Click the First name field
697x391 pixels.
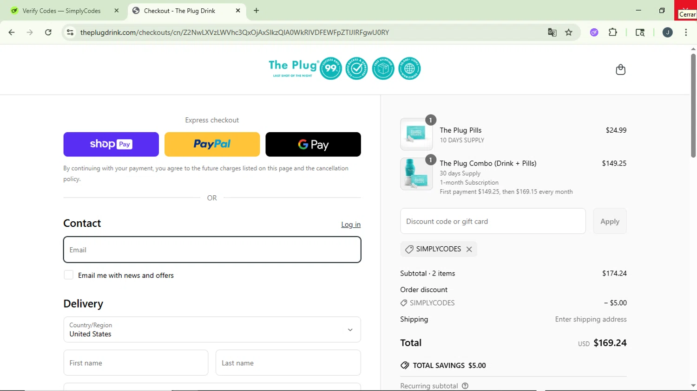[136, 363]
